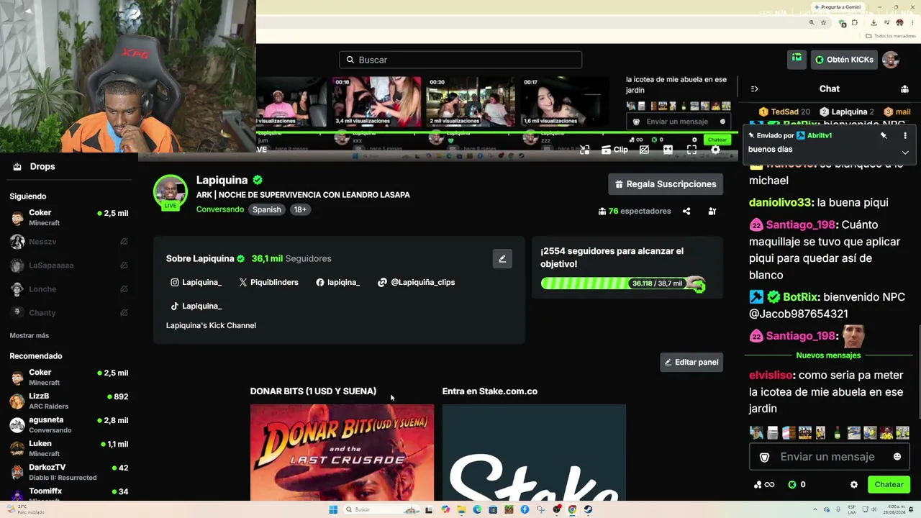The image size is (921, 518).
Task: Click the Regala Suscripciones button
Action: 666,184
